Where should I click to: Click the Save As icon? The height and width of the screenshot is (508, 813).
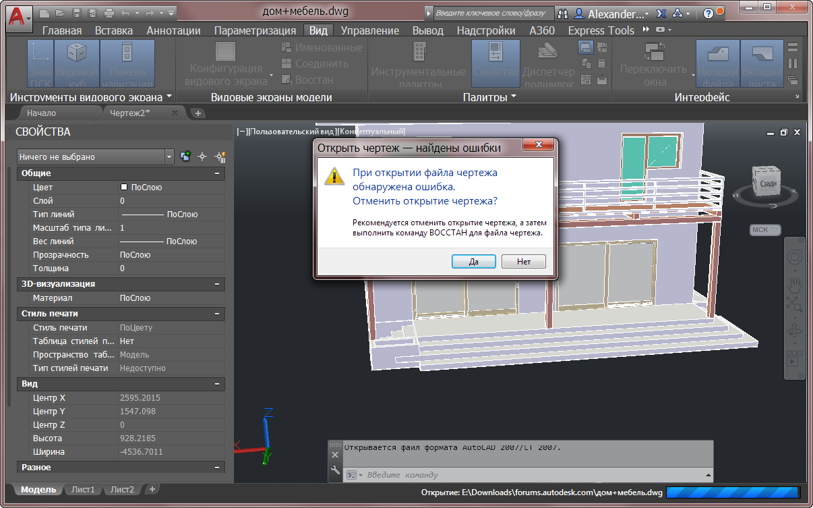pyautogui.click(x=92, y=13)
